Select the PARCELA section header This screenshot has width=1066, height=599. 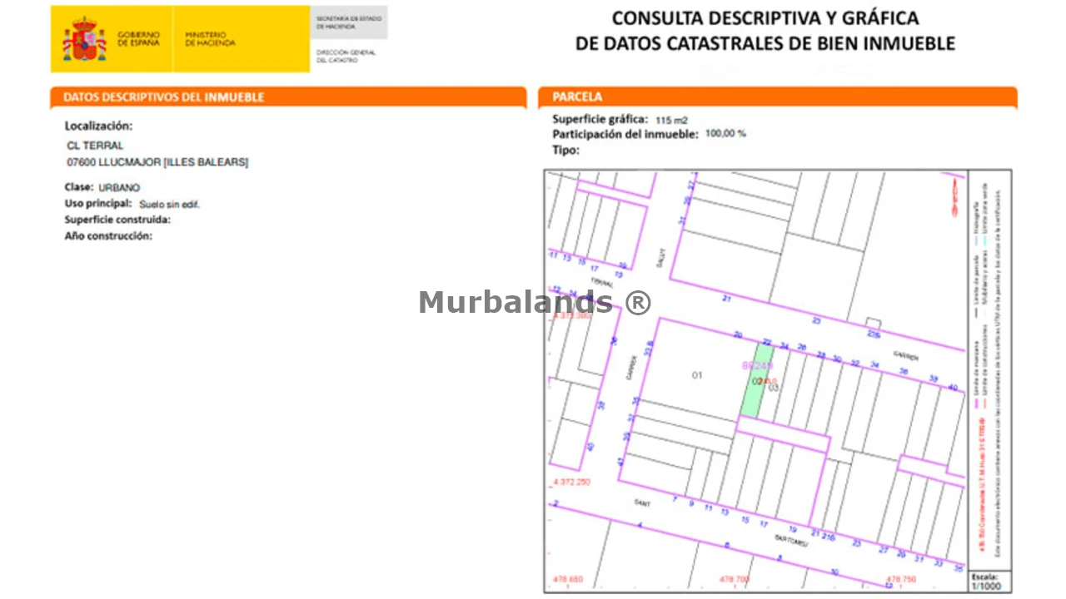(577, 97)
